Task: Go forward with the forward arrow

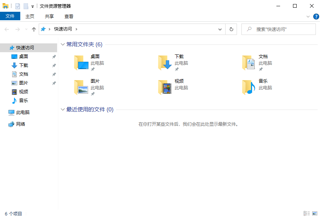Action: pyautogui.click(x=18, y=29)
